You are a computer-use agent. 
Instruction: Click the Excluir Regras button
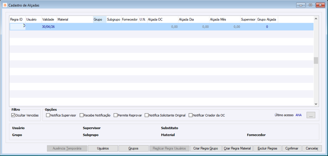pos(267,149)
